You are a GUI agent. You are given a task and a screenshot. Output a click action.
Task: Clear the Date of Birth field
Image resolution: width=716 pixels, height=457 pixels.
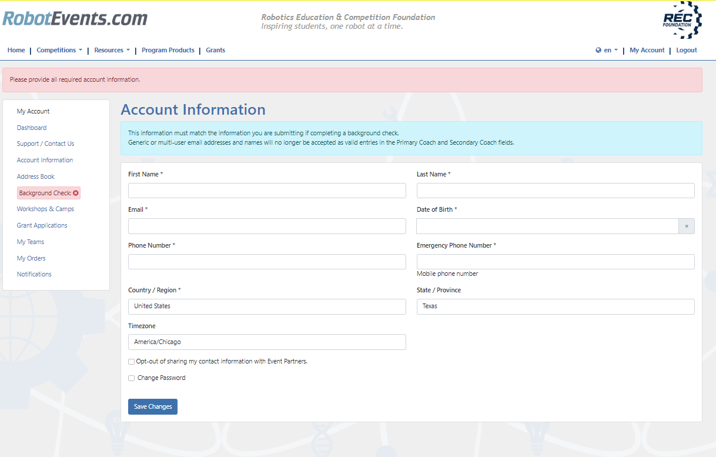pyautogui.click(x=686, y=226)
